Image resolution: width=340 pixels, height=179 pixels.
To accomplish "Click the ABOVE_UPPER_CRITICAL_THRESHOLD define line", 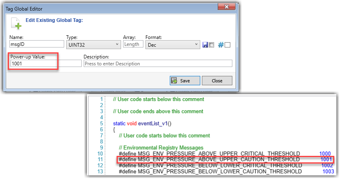I will tap(209, 153).
